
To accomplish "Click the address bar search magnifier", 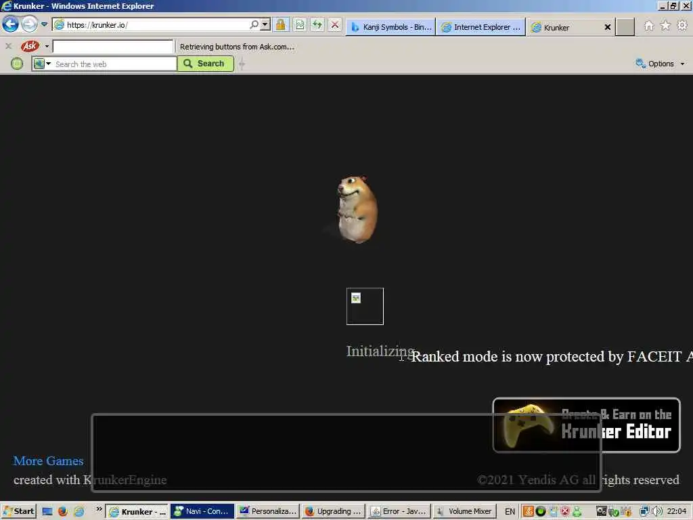I will click(254, 25).
